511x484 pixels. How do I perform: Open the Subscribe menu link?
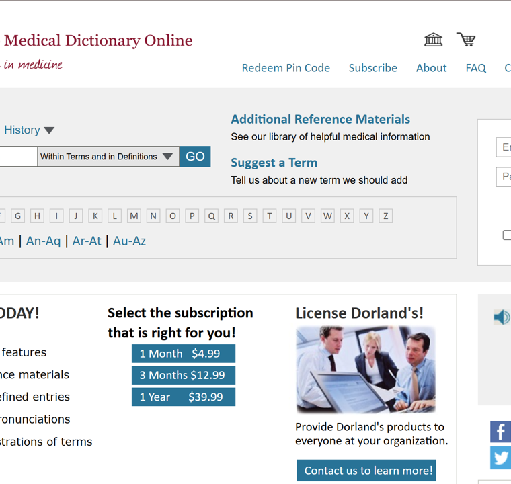(x=372, y=68)
